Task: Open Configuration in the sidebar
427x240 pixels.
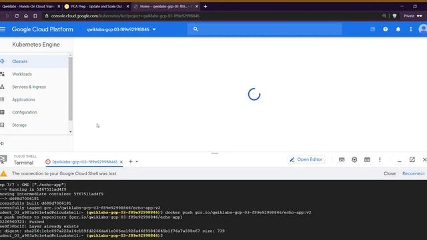Action: tap(25, 112)
